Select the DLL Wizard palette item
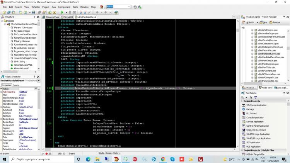 coord(251,114)
